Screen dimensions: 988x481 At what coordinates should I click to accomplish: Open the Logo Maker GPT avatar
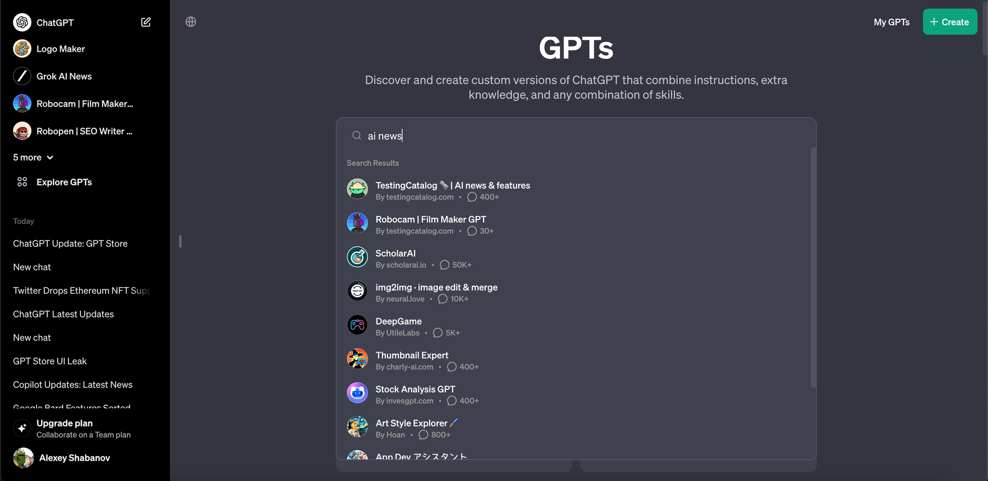22,49
